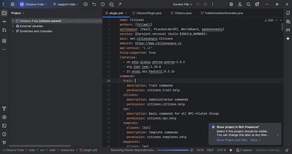Open the Build tool window hammer icon

pyautogui.click(x=4, y=109)
